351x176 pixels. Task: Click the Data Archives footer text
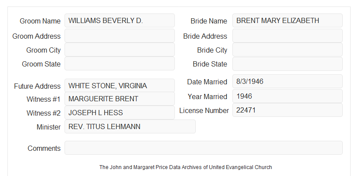click(186, 167)
